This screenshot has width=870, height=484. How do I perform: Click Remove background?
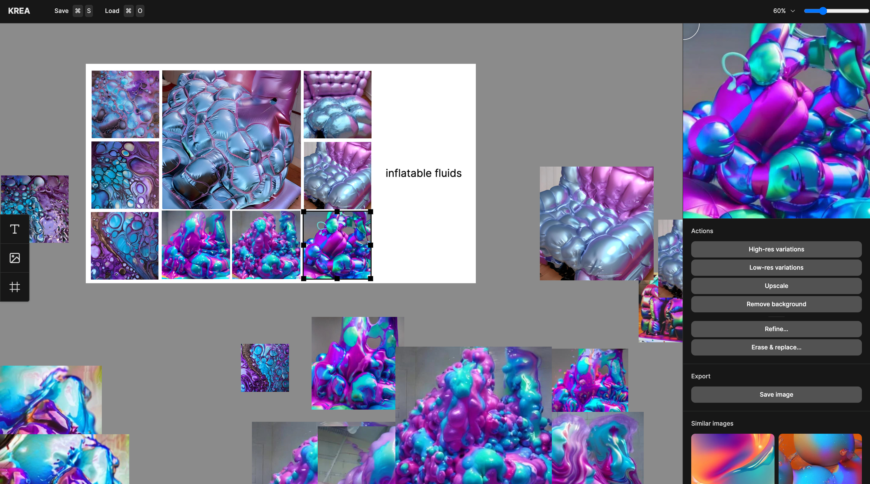click(x=776, y=304)
